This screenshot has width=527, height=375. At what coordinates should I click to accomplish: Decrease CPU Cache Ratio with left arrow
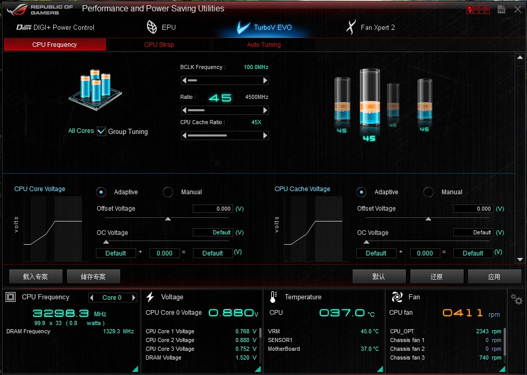click(x=184, y=135)
